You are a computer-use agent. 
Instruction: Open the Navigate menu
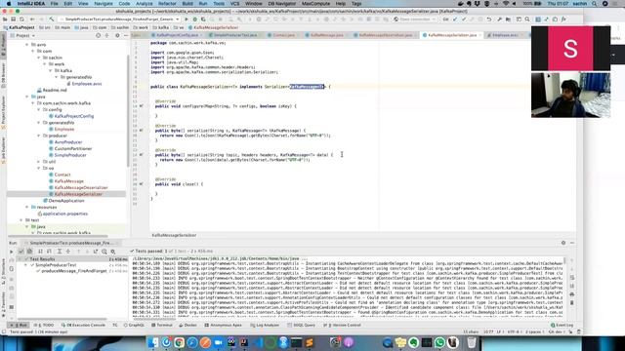tap(104, 4)
